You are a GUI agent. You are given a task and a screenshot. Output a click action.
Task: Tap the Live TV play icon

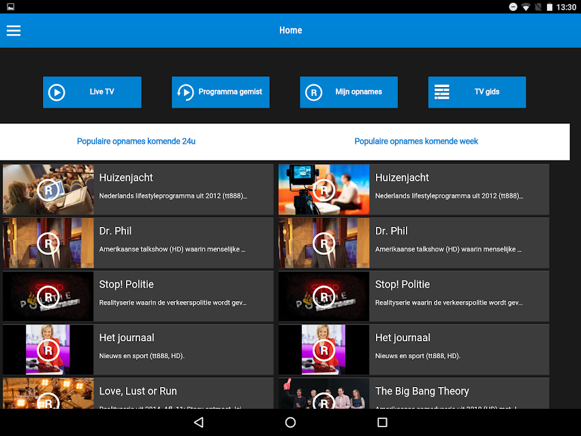tap(57, 93)
